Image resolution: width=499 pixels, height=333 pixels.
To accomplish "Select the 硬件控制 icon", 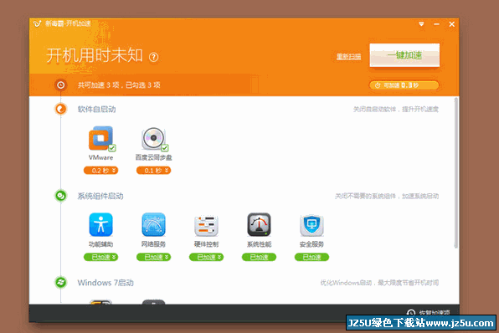I will [x=206, y=225].
